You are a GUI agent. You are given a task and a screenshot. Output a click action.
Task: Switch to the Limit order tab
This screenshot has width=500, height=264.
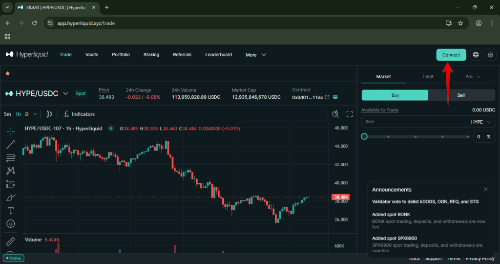click(x=428, y=77)
